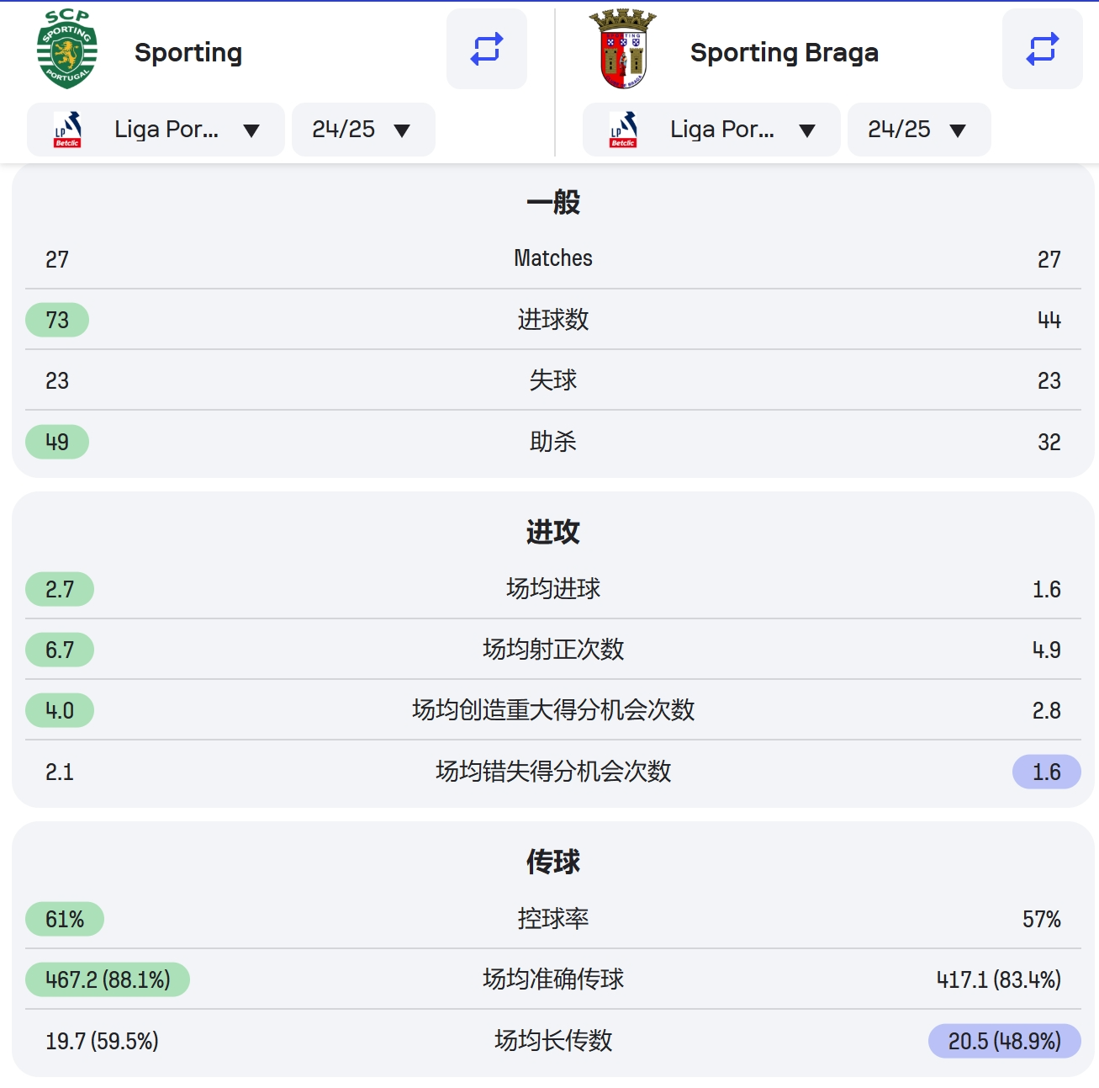The image size is (1099, 1088).
Task: Click Braga's 20.5 (48.9%) long passes badge
Action: pyautogui.click(x=1004, y=1041)
